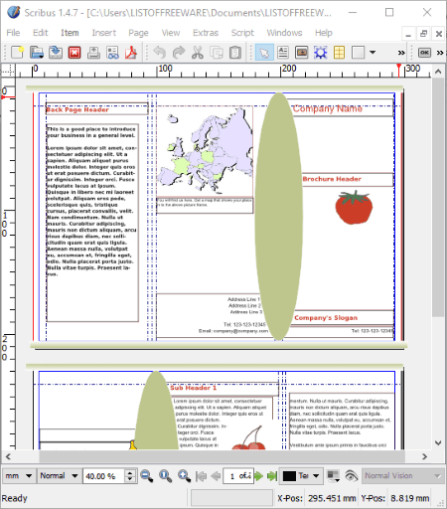
Task: Open the mm units dropdown
Action: pyautogui.click(x=19, y=476)
